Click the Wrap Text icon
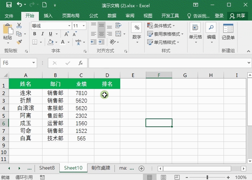The height and width of the screenshot is (180, 252). pyautogui.click(x=118, y=25)
